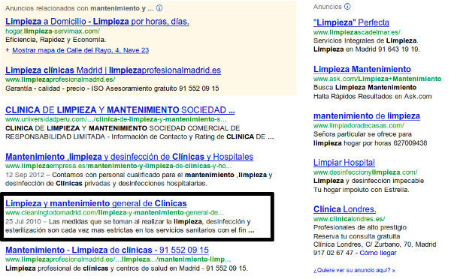This screenshot has width=451, height=279.
Task: Click text 'Tu hogar impoluto con Estrella.'
Action: (x=361, y=190)
